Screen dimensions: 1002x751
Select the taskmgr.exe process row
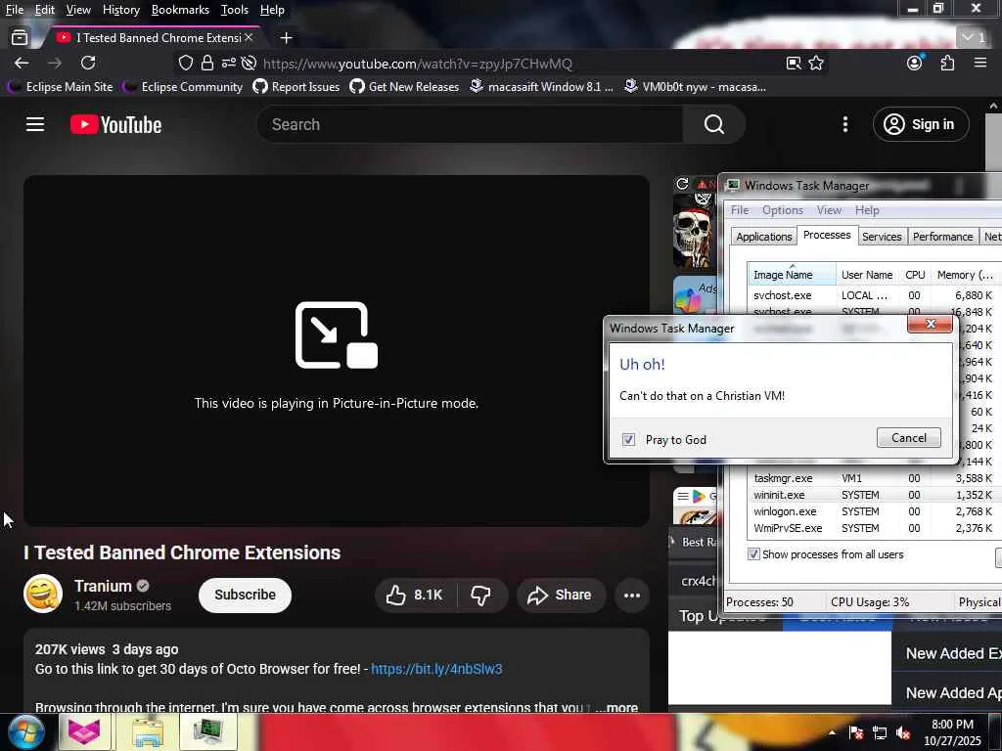pyautogui.click(x=874, y=478)
